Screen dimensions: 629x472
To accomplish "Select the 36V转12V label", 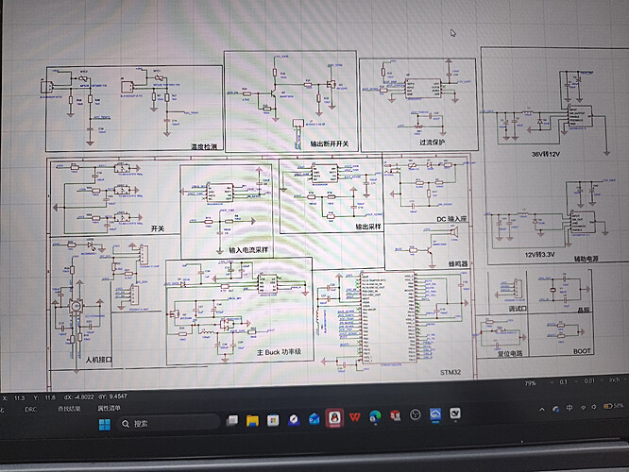I will (546, 154).
